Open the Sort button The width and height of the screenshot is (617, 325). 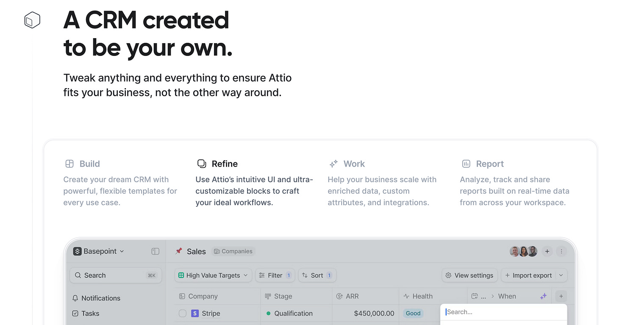tap(317, 275)
